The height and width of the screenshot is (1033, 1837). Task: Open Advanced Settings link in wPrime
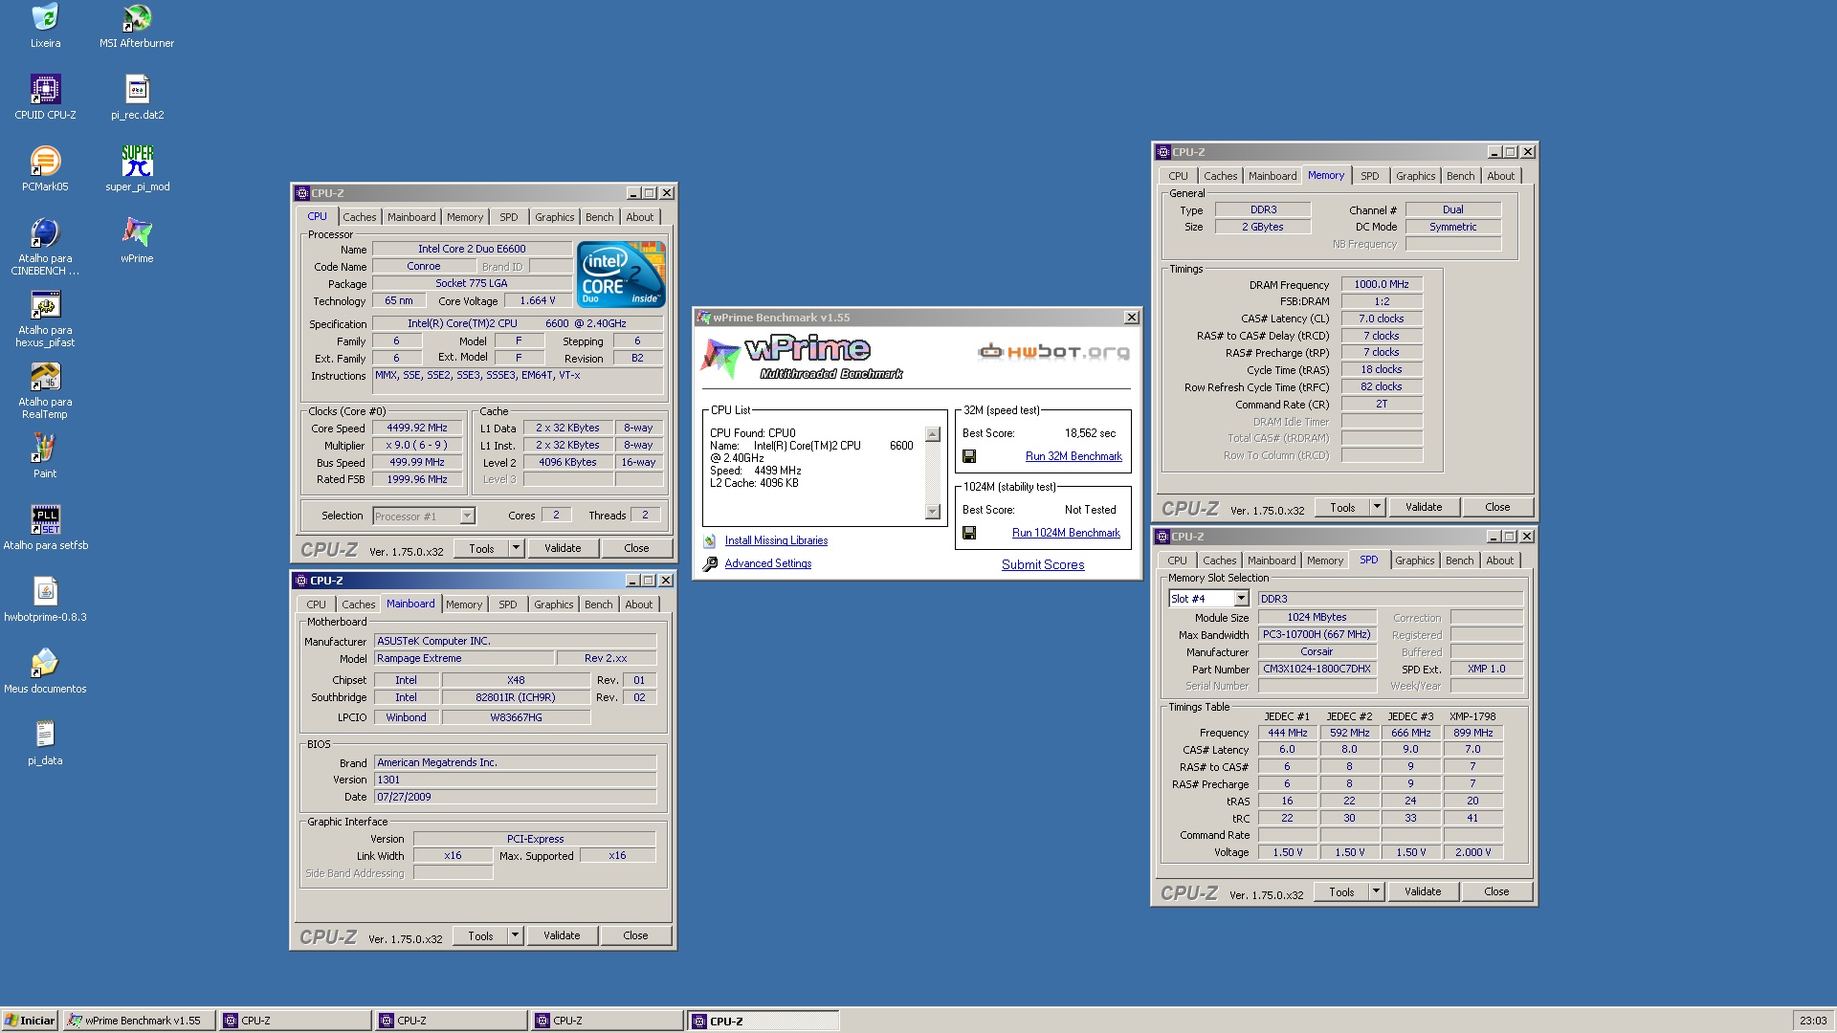pyautogui.click(x=768, y=564)
